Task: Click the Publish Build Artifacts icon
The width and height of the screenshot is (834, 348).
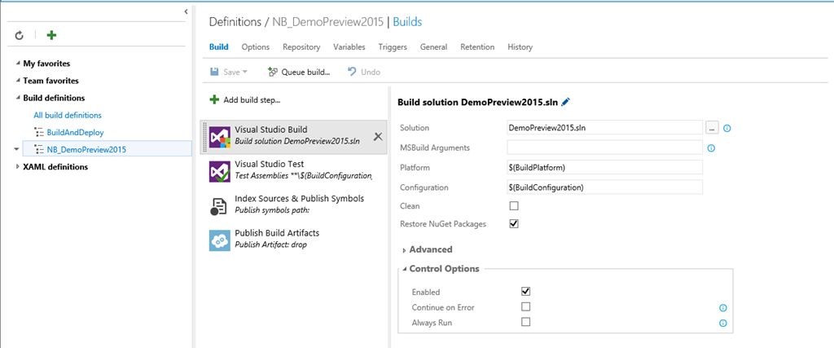Action: coord(220,240)
